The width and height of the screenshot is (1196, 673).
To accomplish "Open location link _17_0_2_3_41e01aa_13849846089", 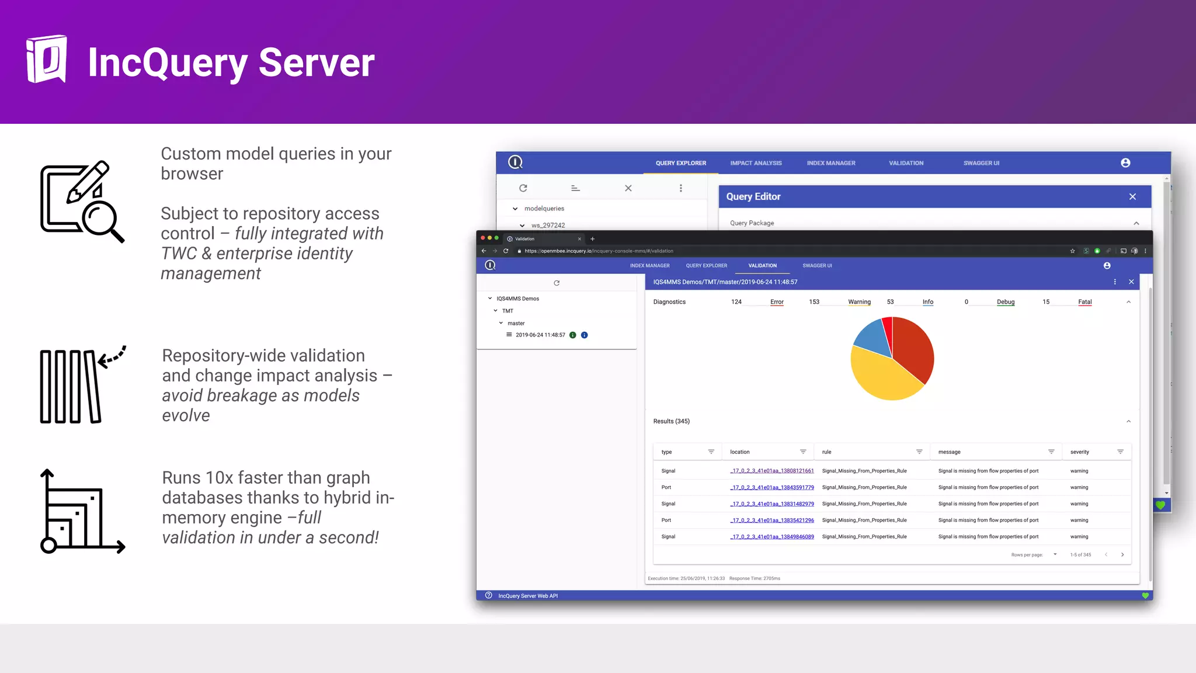I will pyautogui.click(x=772, y=536).
